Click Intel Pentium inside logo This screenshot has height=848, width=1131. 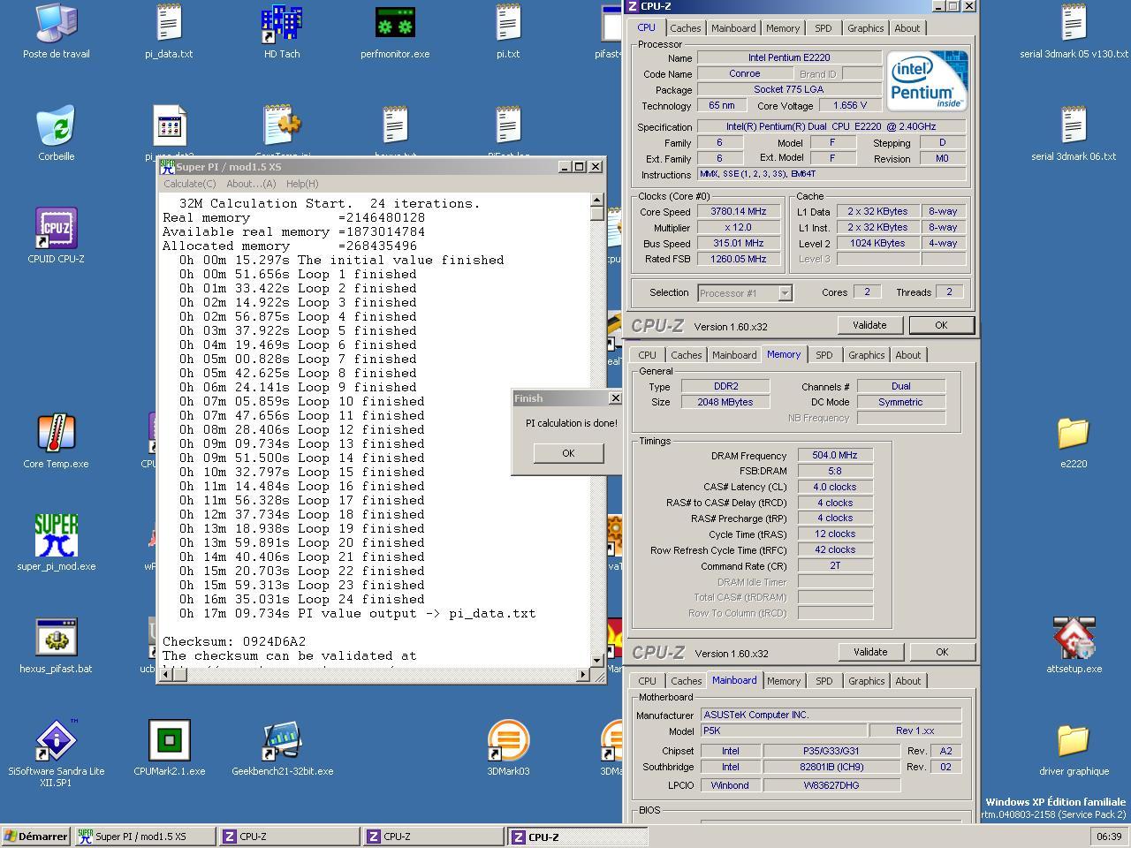(x=927, y=81)
